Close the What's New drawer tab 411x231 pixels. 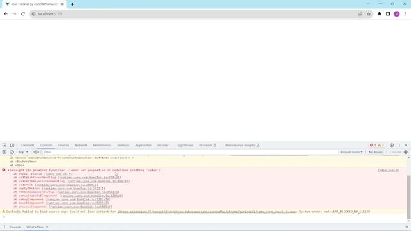pos(47,227)
